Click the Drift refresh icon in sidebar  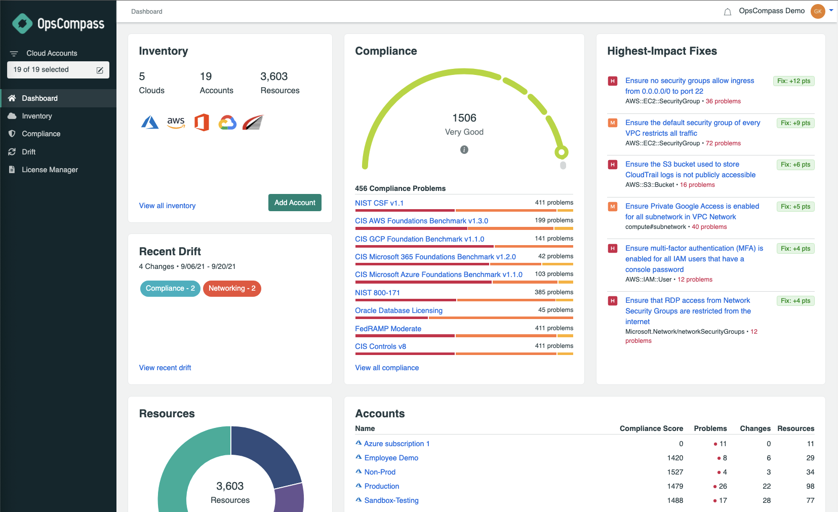(x=12, y=152)
